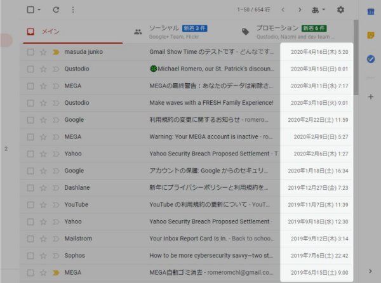Select the MEGA Warning email checkbox

tap(30, 137)
